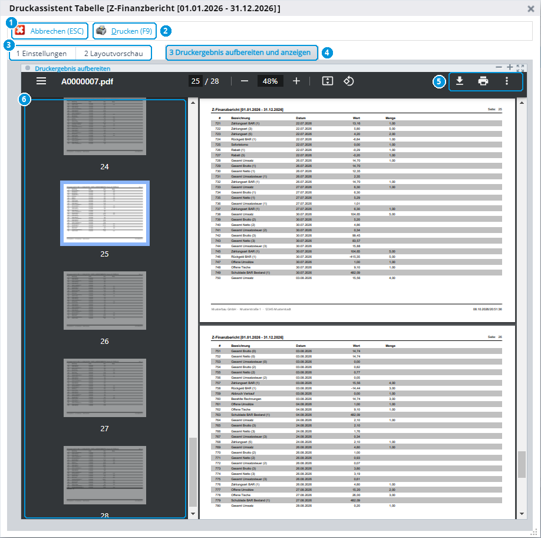Switch to the 1 Einstellungen tab
541x538 pixels.
tap(42, 54)
